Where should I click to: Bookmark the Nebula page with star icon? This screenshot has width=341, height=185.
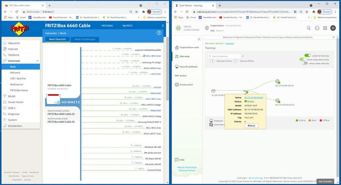click(x=307, y=12)
